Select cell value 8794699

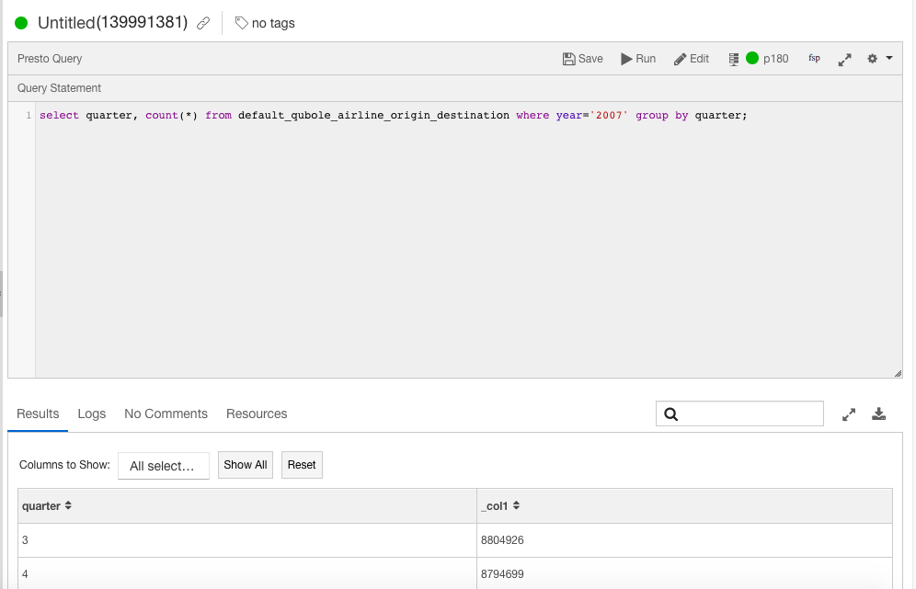click(502, 573)
